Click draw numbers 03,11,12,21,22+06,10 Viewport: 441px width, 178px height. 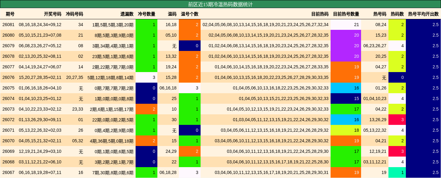40,162
